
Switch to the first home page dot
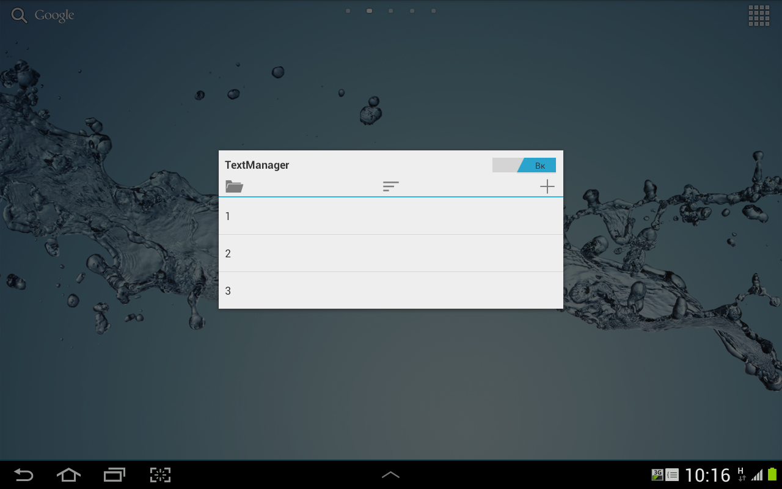(348, 10)
